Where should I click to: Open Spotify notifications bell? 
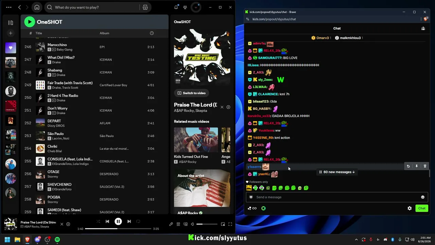[176, 7]
